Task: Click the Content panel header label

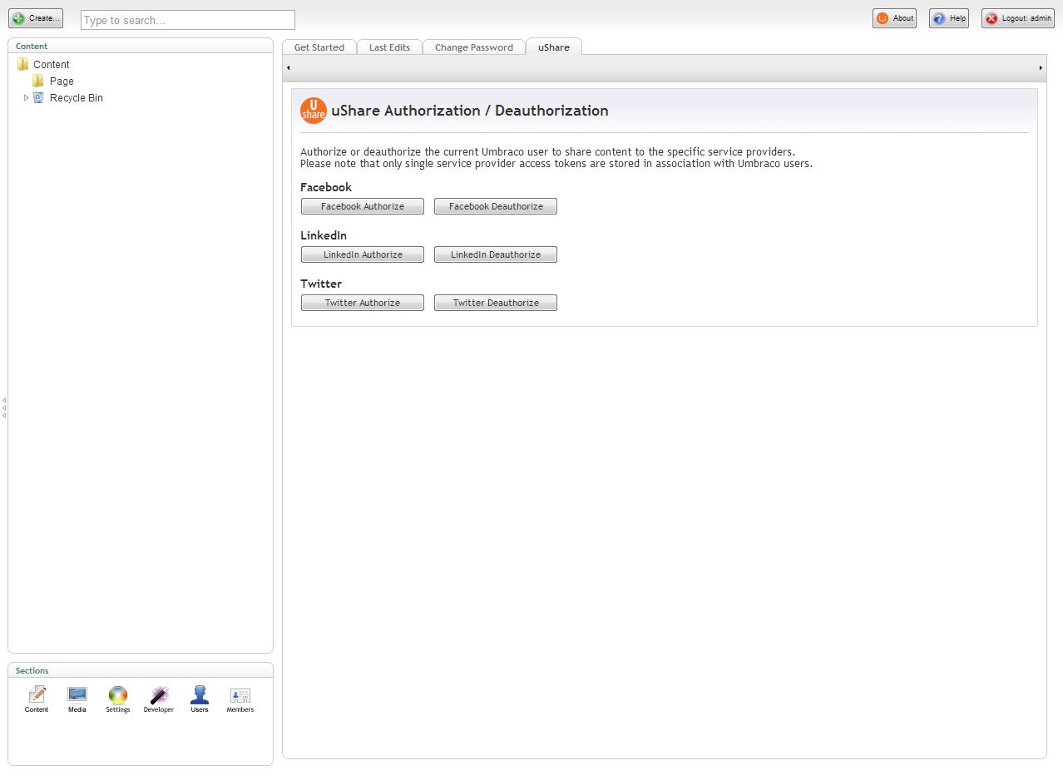Action: point(32,46)
